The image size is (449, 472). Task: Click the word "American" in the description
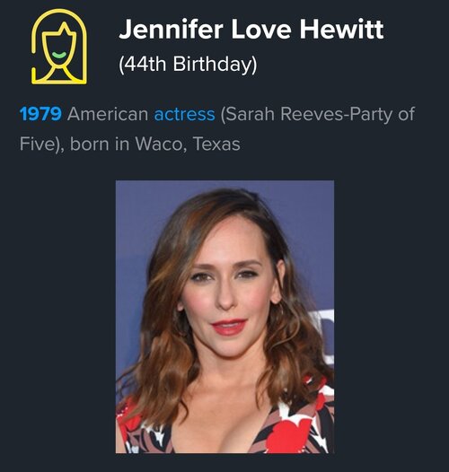pyautogui.click(x=108, y=114)
